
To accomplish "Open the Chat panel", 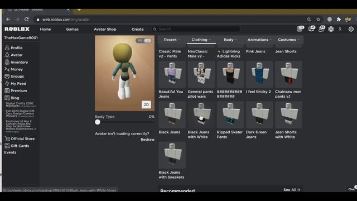I will pos(352,189).
